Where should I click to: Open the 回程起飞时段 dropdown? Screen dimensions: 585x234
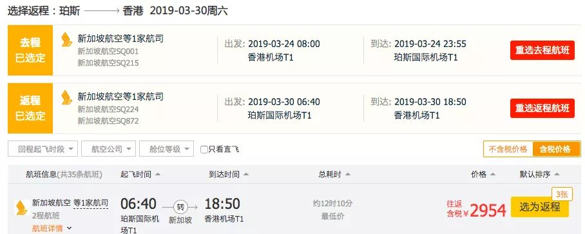43,150
